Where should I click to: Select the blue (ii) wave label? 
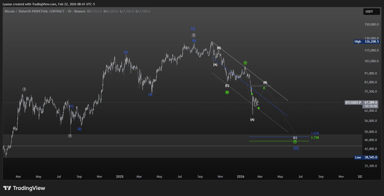tap(296, 149)
